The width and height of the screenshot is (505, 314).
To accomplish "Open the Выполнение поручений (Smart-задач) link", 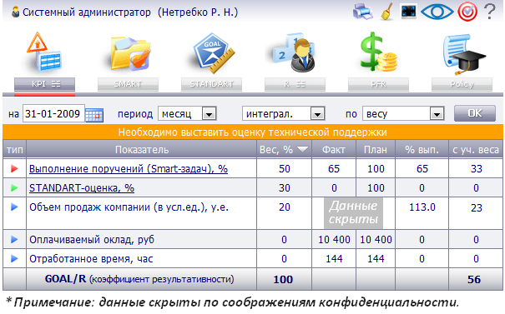I will tap(129, 169).
